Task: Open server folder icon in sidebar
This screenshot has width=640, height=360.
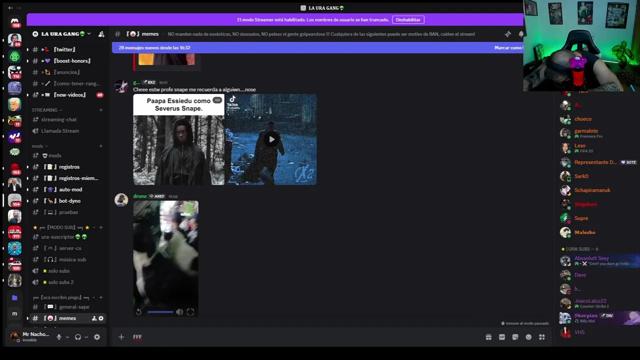Action: tap(14, 297)
